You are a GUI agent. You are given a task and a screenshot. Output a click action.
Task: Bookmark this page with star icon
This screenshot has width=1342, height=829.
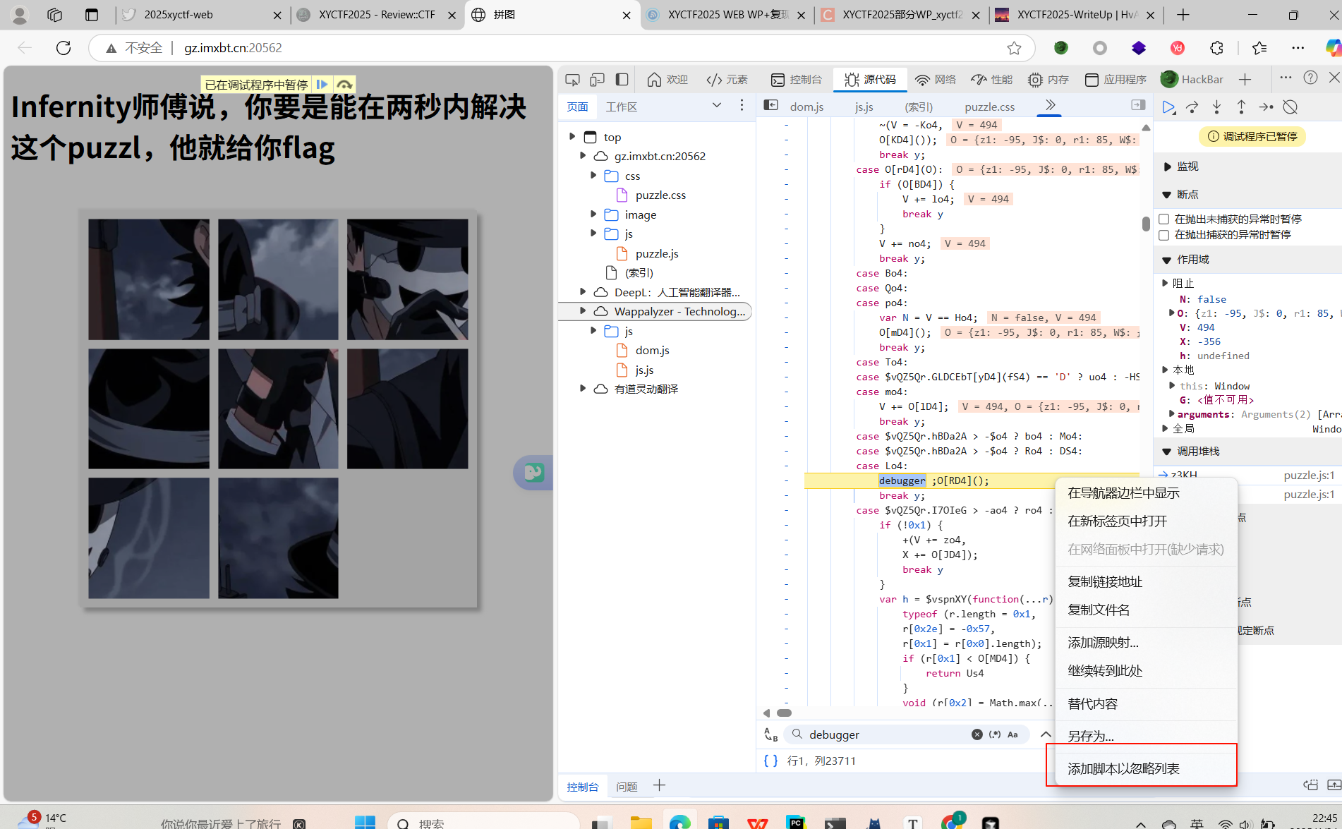1014,47
